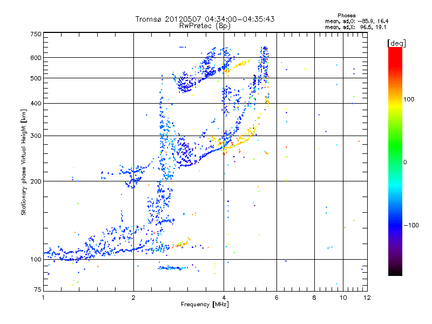Click x-axis tick label '12'

coord(367,298)
